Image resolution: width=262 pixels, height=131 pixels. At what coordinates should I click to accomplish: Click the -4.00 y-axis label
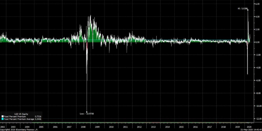pos(257,68)
